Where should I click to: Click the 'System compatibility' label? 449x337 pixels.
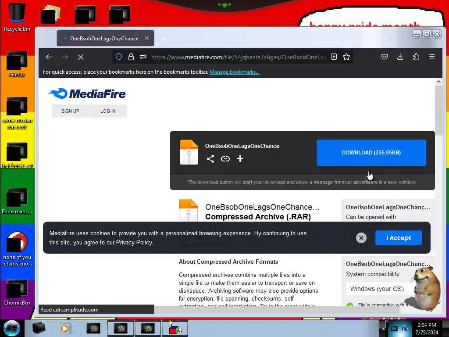pos(373,274)
